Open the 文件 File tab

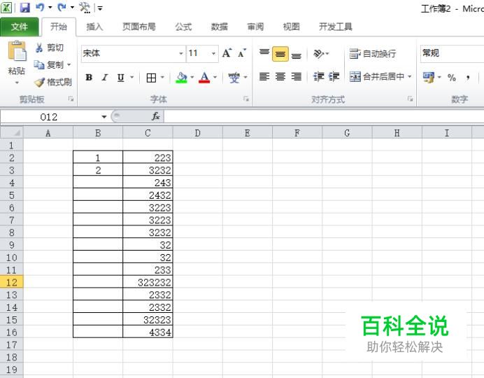20,27
